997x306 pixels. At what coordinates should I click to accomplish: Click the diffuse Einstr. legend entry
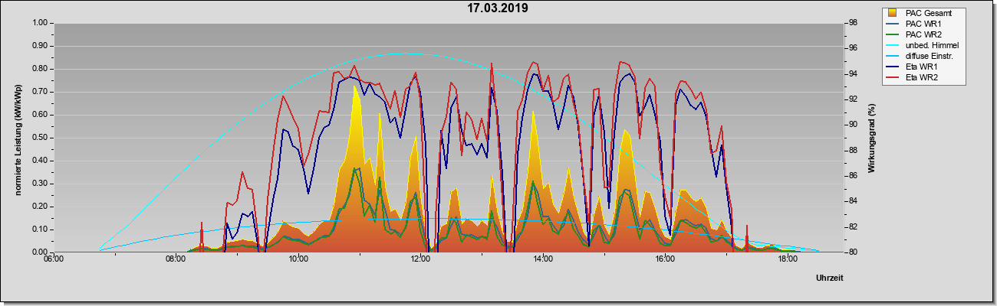coord(923,56)
